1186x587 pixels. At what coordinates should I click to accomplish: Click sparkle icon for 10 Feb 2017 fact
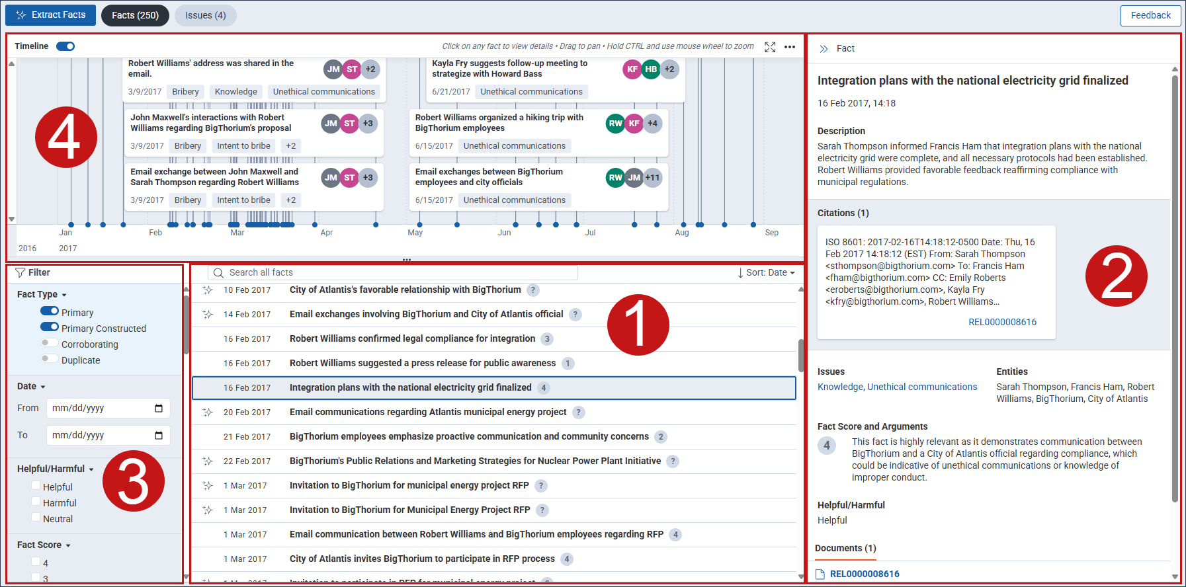208,290
